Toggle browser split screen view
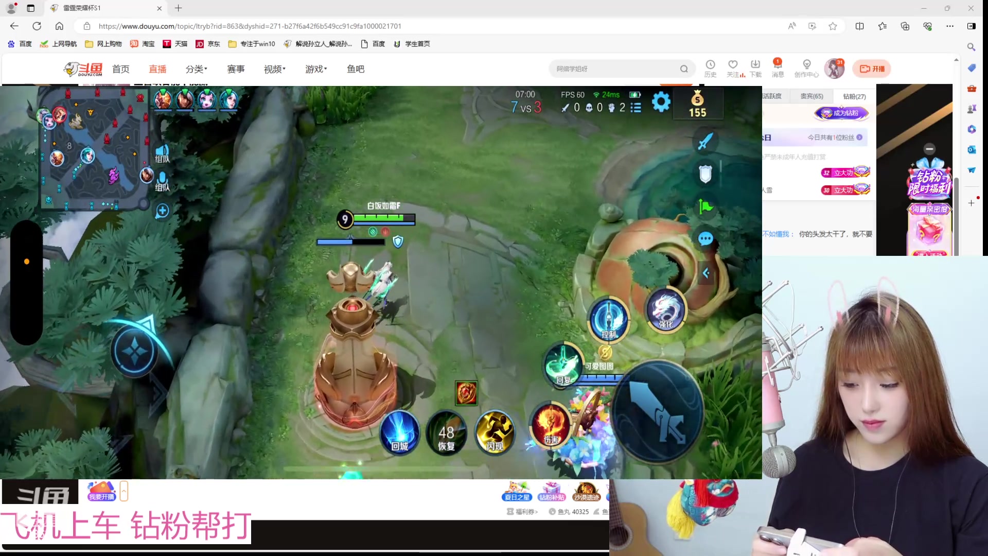 pos(860,26)
